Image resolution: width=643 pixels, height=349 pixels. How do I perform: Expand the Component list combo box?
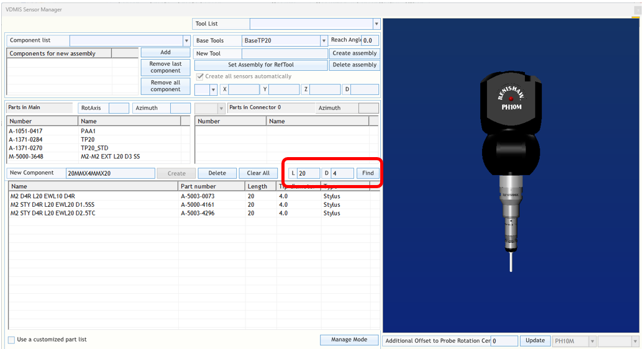[186, 40]
